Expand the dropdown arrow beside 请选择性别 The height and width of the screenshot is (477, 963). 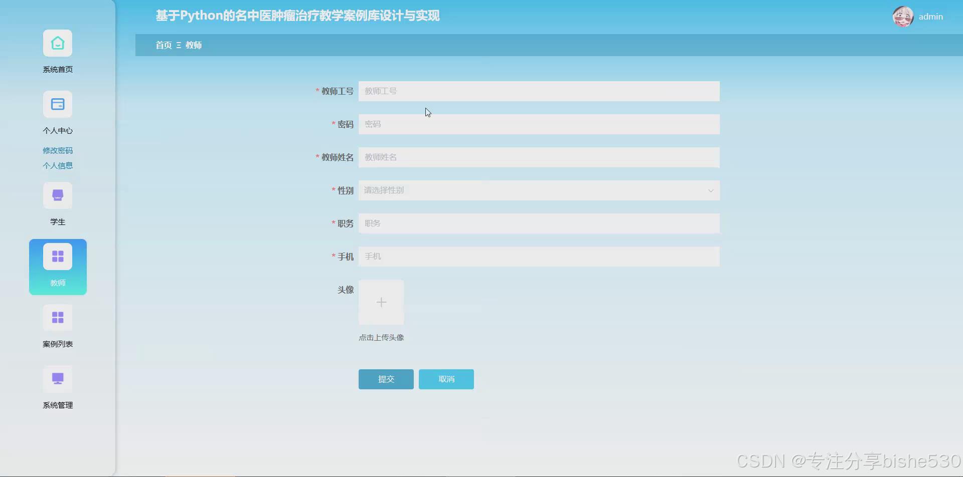(711, 190)
